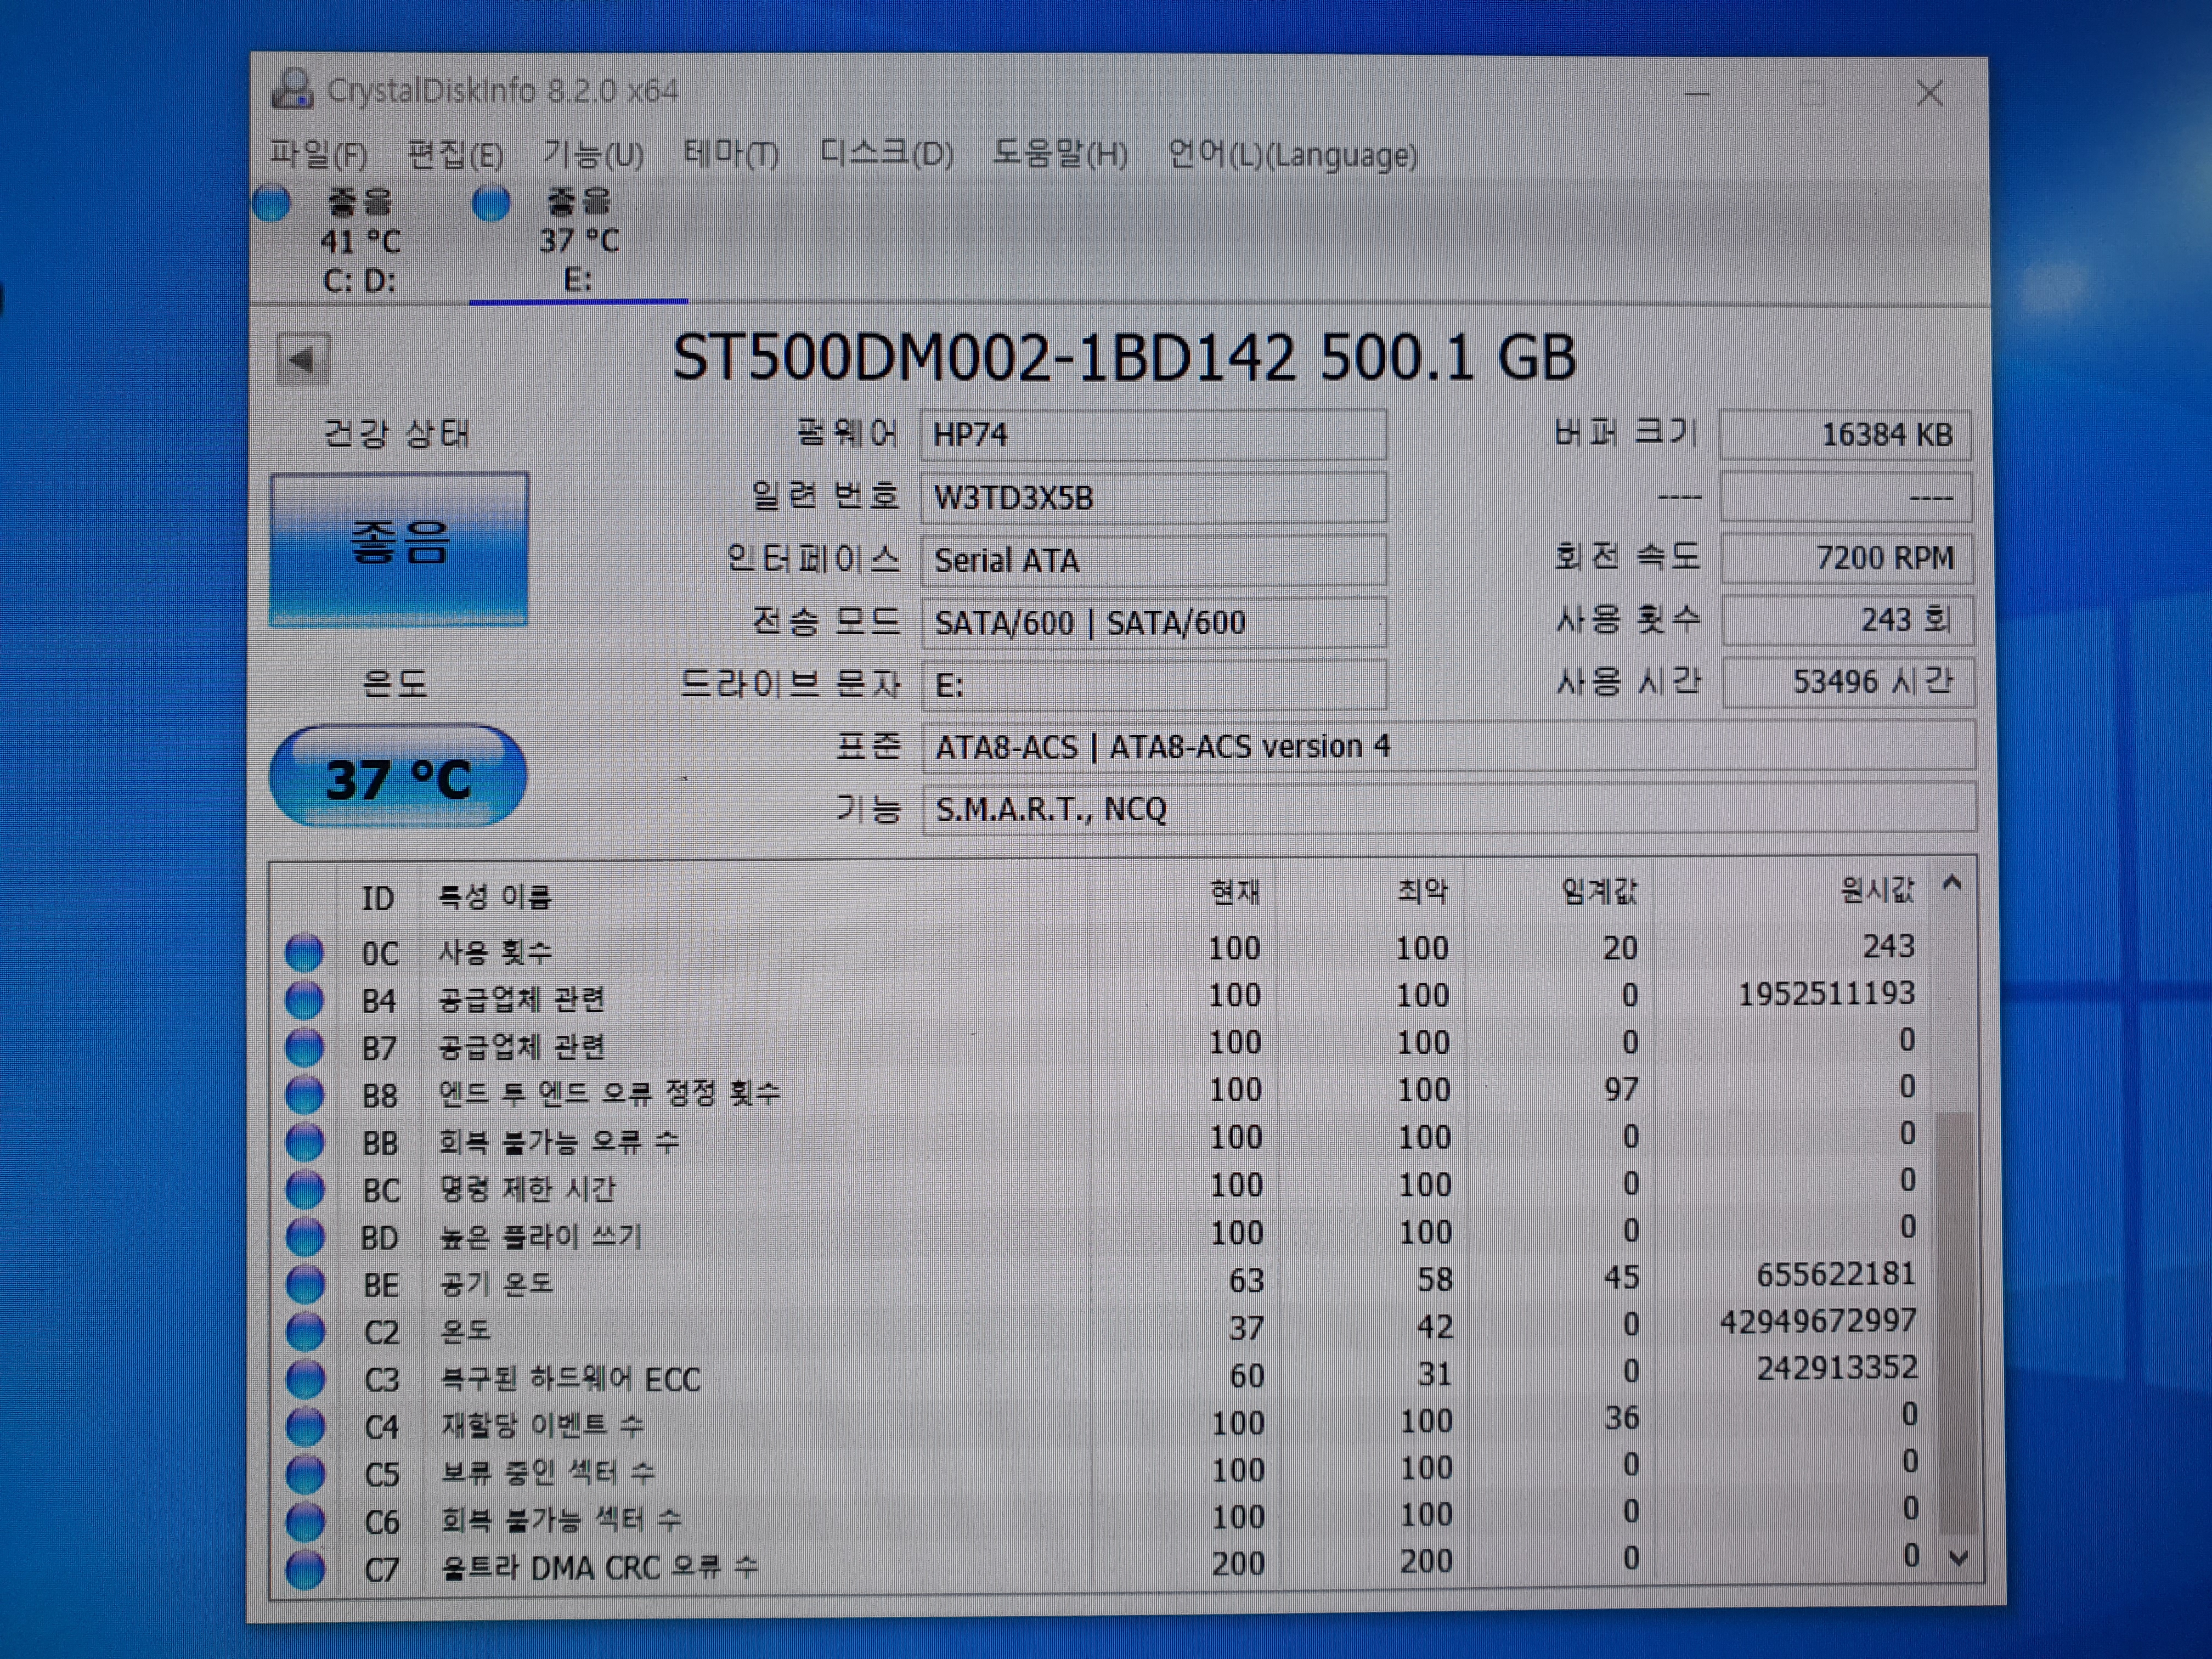Click the serial number field W3TD3X5B
Screen dimensions: 2212x1659
tap(1153, 498)
